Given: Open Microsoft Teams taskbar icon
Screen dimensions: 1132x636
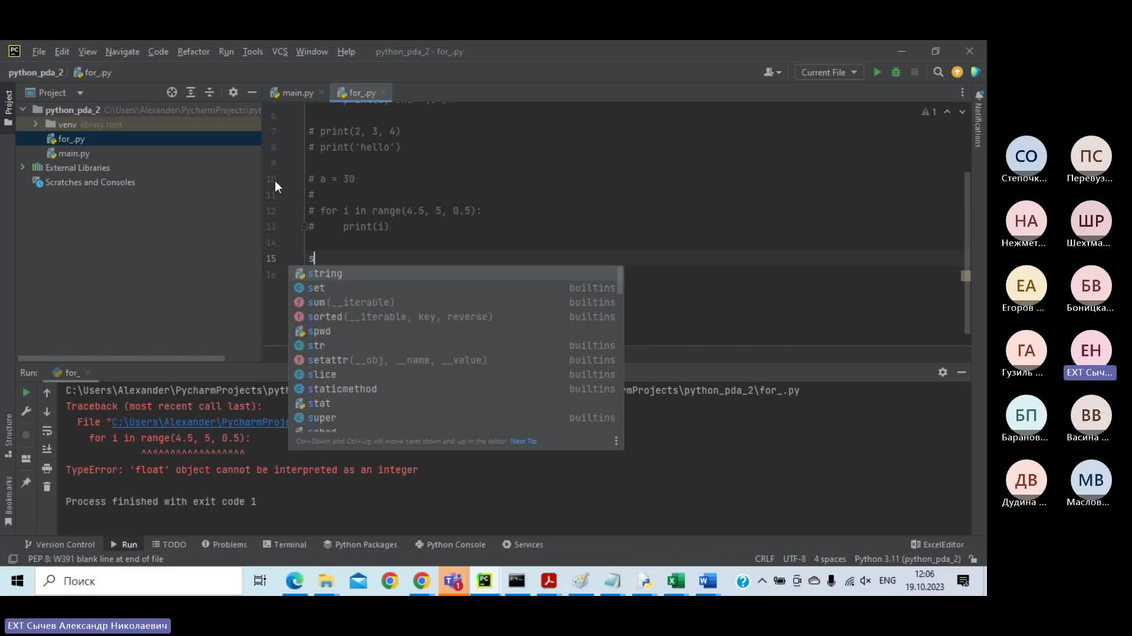Looking at the screenshot, I should (x=453, y=581).
